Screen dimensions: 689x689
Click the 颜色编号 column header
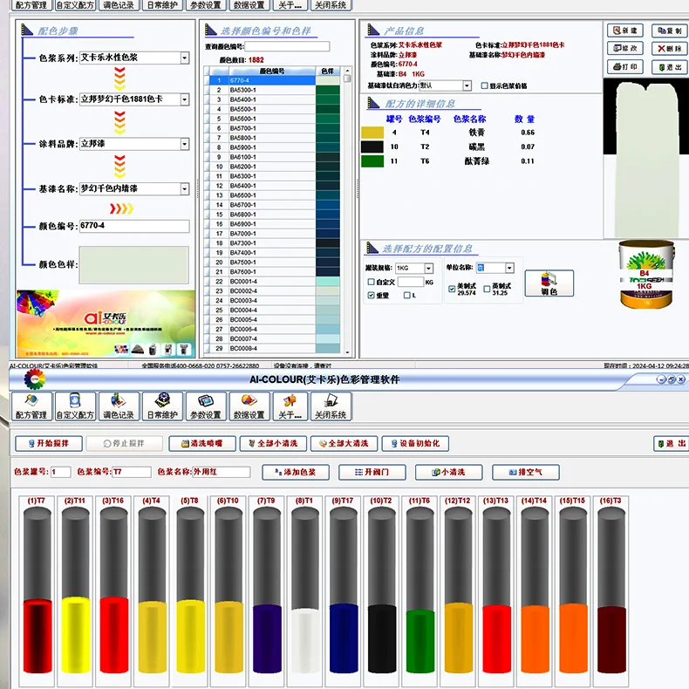[x=271, y=71]
